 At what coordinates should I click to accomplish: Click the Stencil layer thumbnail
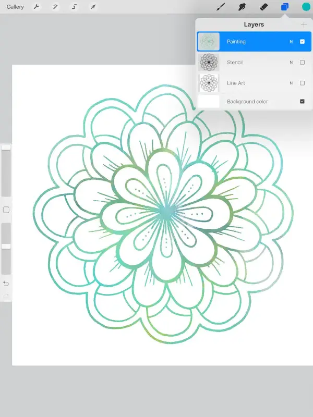coord(209,62)
